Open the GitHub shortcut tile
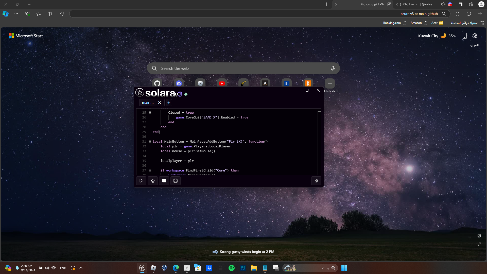This screenshot has height=274, width=487. click(157, 83)
